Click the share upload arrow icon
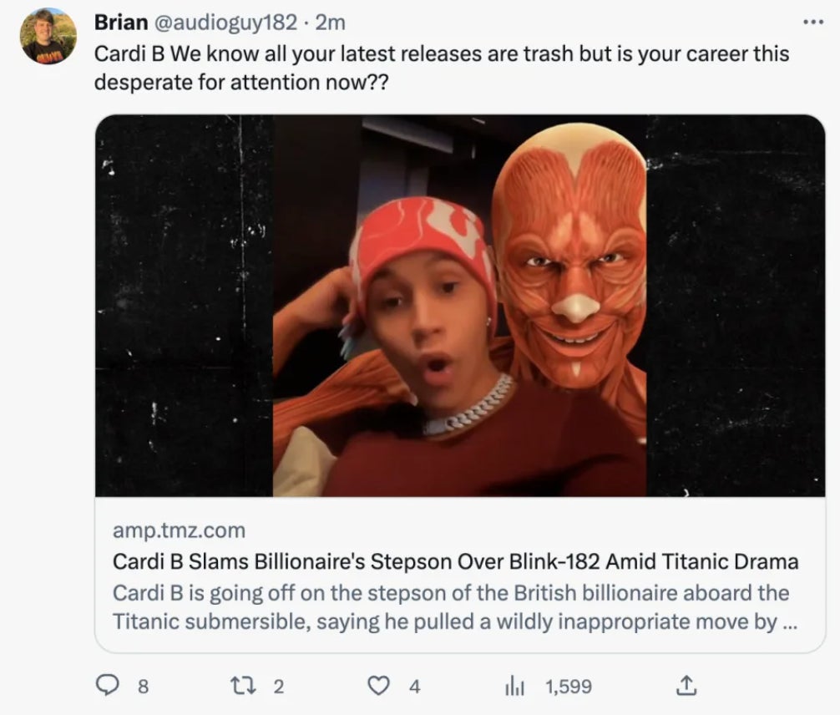The image size is (840, 715). tap(686, 687)
